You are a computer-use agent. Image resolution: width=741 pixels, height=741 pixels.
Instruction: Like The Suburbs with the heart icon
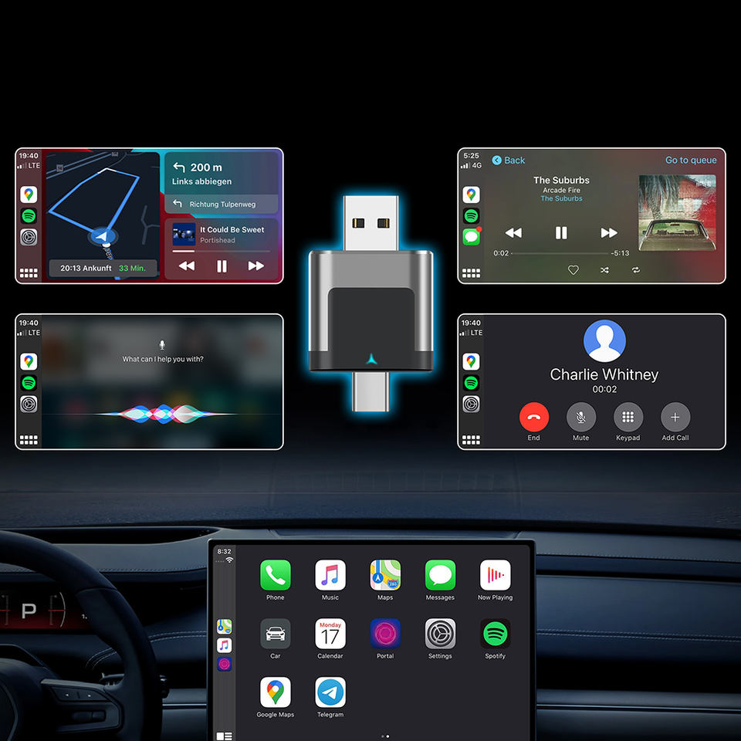573,270
